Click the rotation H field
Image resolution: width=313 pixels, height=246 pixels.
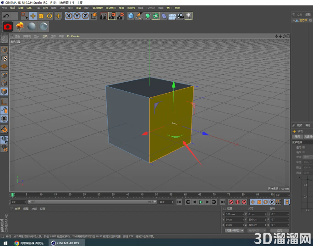280,214
